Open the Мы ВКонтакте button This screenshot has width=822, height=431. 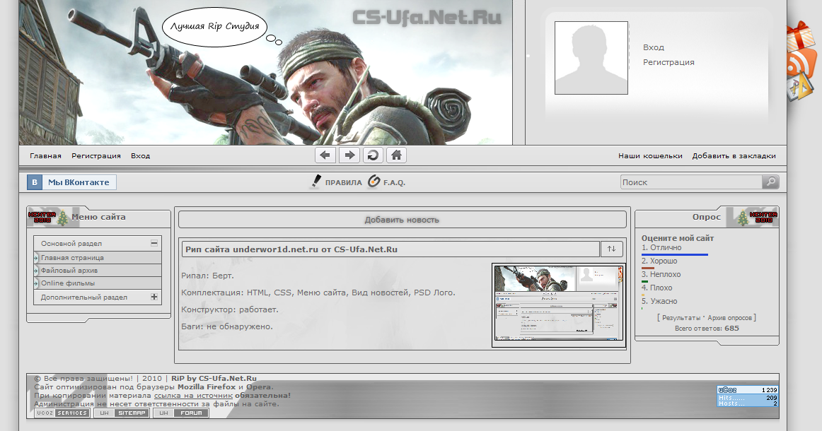(71, 182)
